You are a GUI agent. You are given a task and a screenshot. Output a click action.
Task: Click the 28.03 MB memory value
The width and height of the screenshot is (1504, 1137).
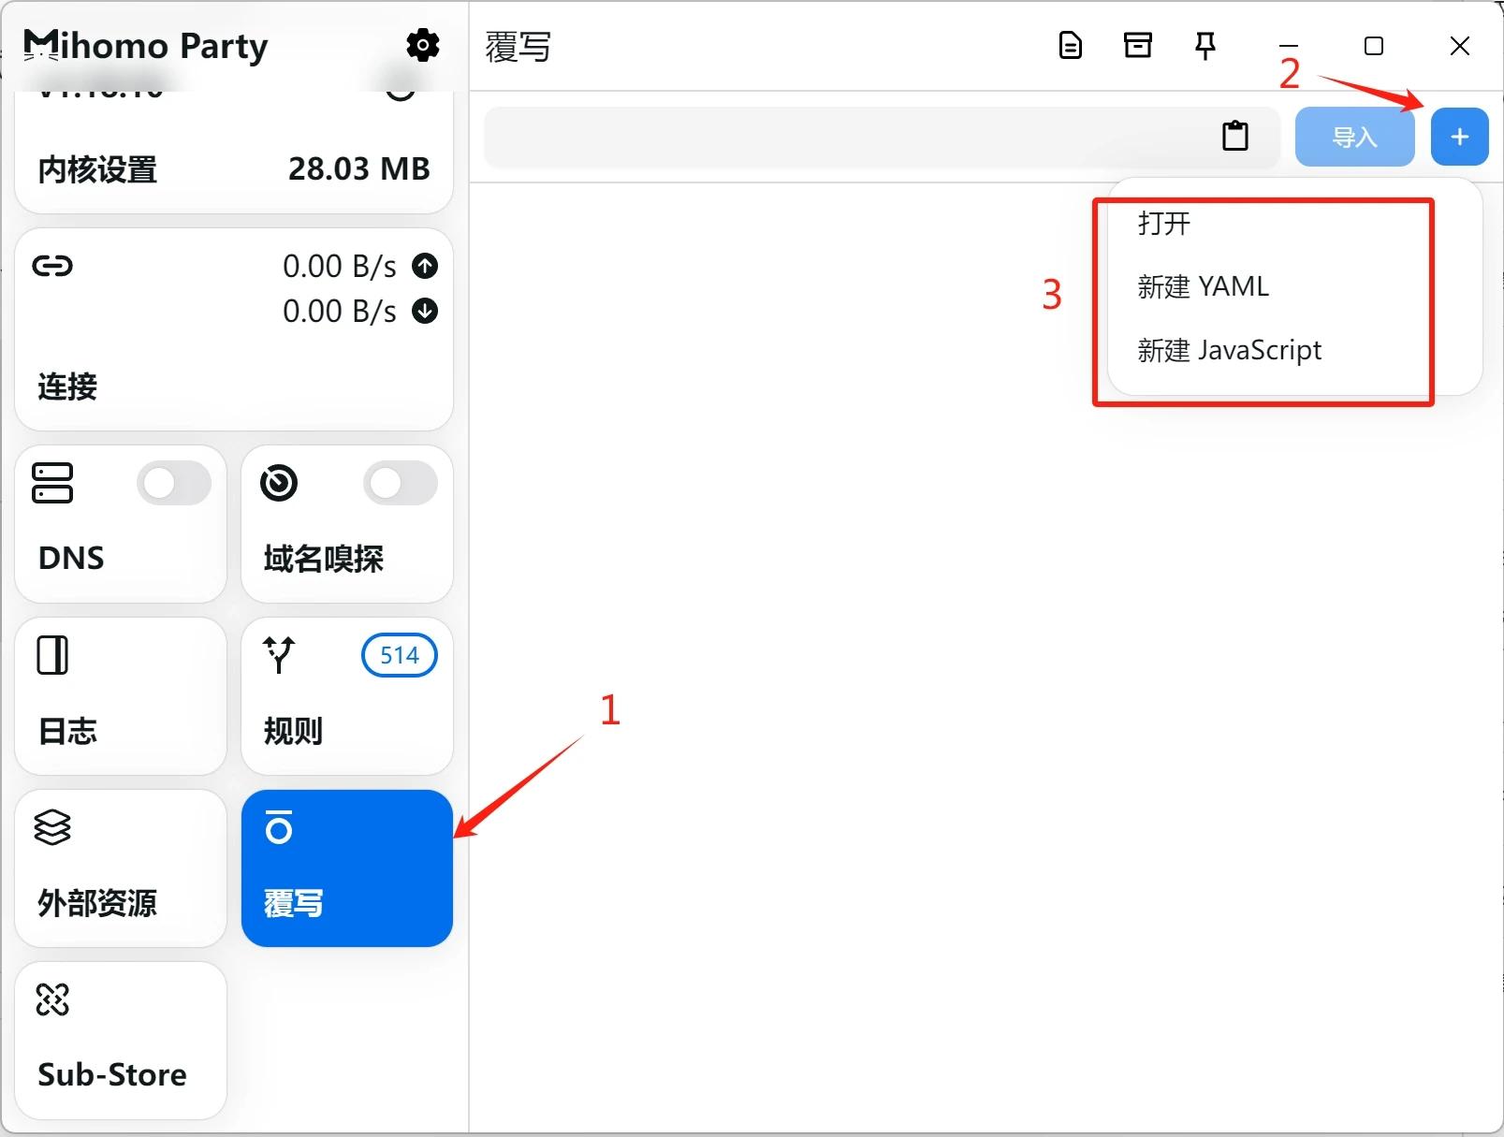[359, 168]
